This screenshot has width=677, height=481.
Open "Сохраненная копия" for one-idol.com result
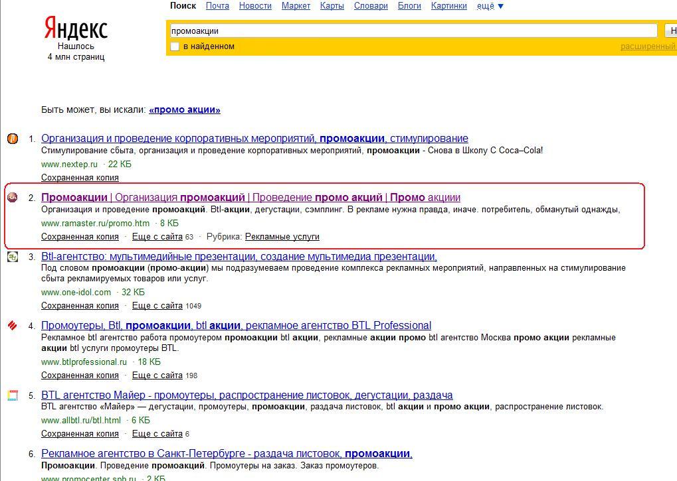pos(80,306)
